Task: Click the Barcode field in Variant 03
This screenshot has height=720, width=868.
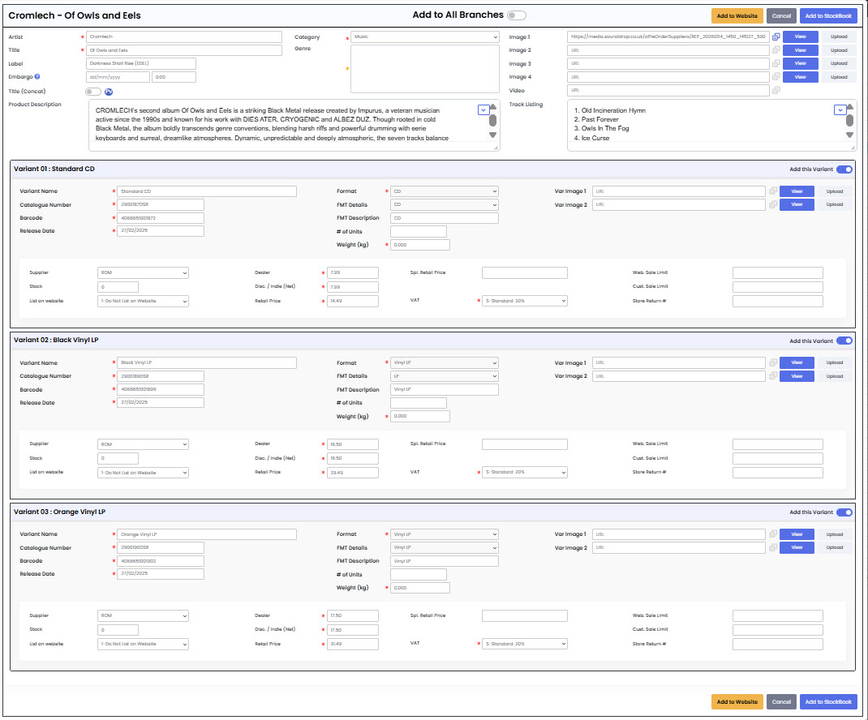Action: (160, 561)
